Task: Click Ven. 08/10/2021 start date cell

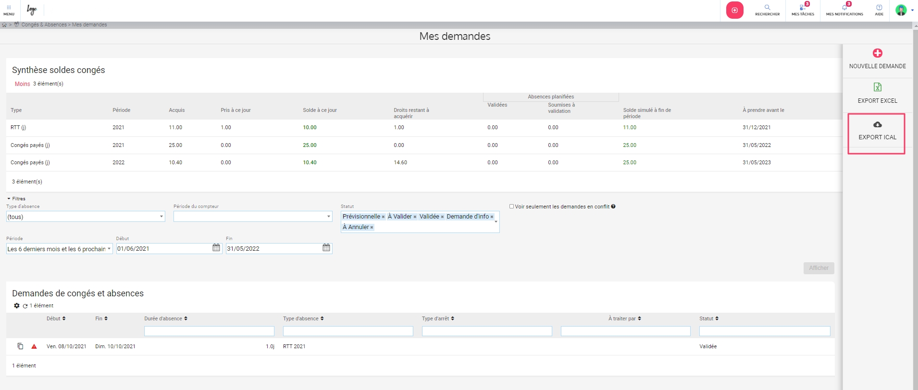Action: tap(66, 346)
